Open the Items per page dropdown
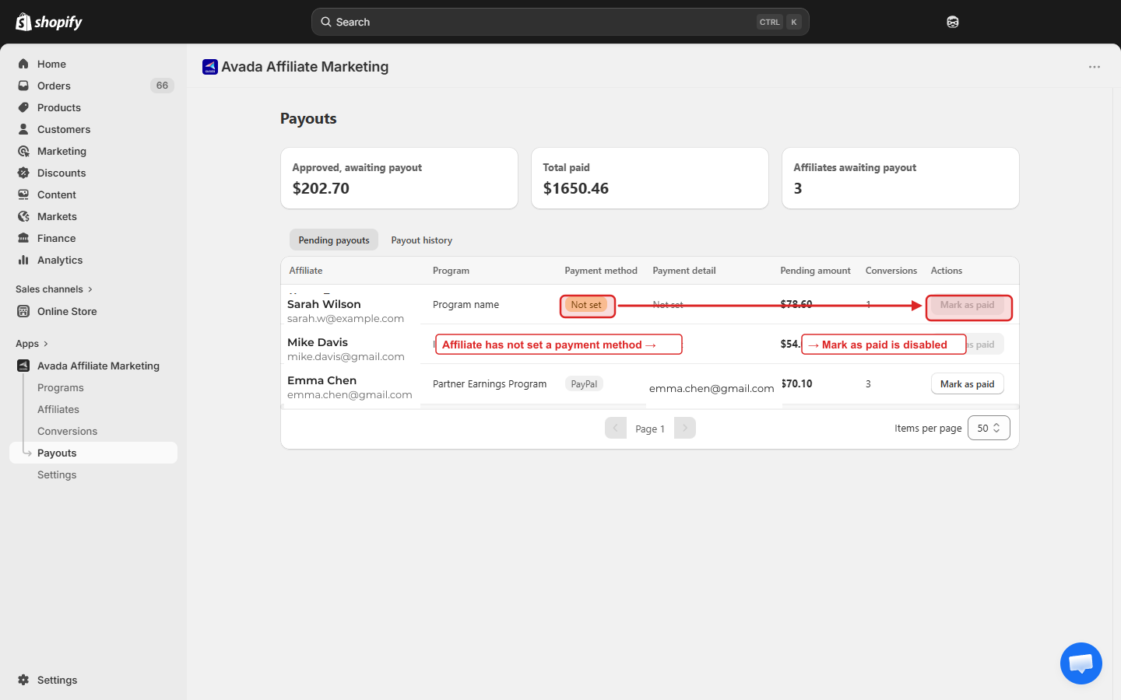 [989, 428]
